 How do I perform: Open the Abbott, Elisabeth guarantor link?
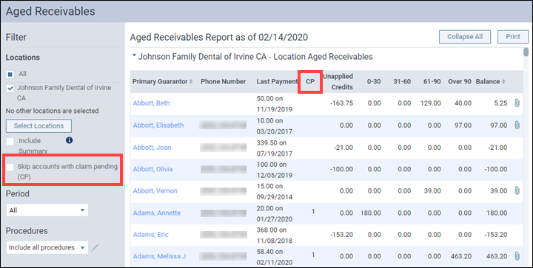[158, 126]
